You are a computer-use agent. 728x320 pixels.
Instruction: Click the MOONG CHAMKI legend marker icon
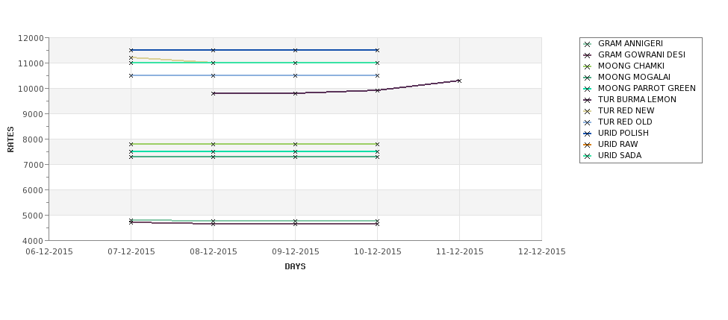[x=588, y=66]
